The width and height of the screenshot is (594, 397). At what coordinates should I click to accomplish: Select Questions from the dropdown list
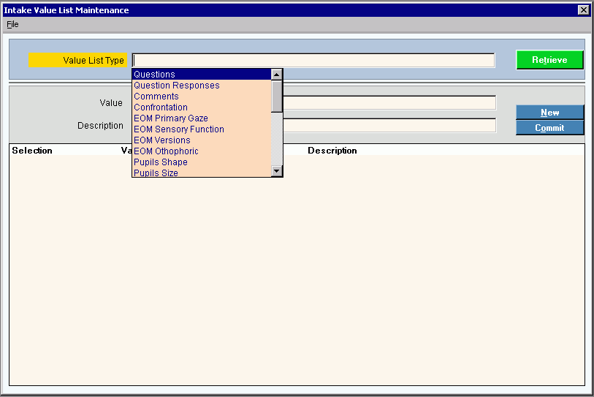(x=154, y=75)
